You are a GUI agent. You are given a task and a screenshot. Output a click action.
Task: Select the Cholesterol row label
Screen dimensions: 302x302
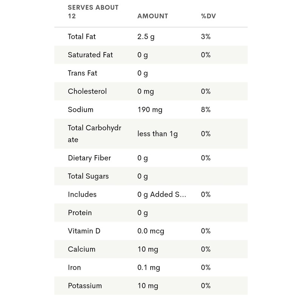(87, 91)
